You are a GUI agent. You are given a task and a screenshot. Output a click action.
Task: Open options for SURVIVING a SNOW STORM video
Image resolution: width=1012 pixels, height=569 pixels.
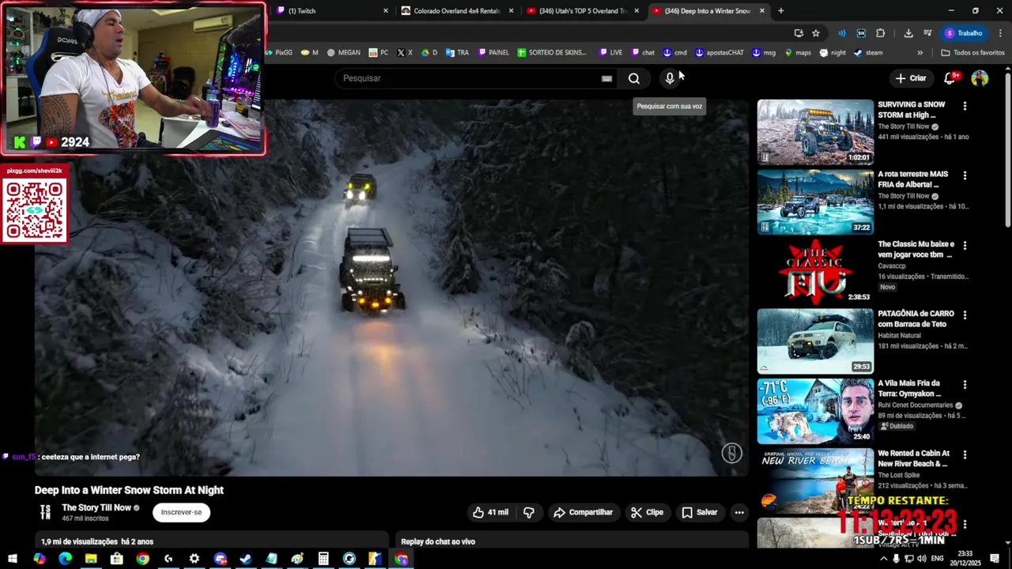[965, 106]
